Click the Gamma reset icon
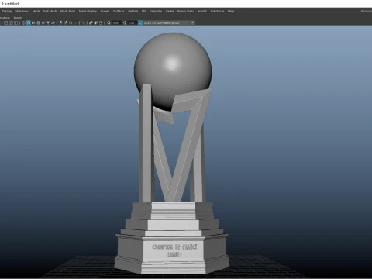372x279 pixels. pos(125,22)
